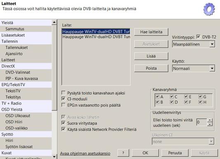Uncheck channel group A

pos(157,97)
